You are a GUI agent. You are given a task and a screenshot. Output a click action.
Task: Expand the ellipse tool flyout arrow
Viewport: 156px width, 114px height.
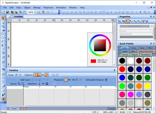point(5,38)
